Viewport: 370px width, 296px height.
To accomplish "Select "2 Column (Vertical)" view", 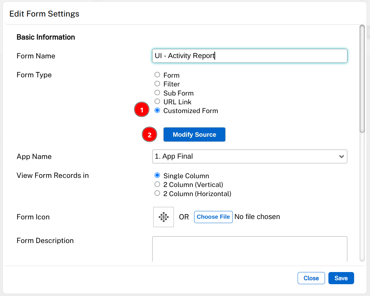I will click(x=157, y=184).
